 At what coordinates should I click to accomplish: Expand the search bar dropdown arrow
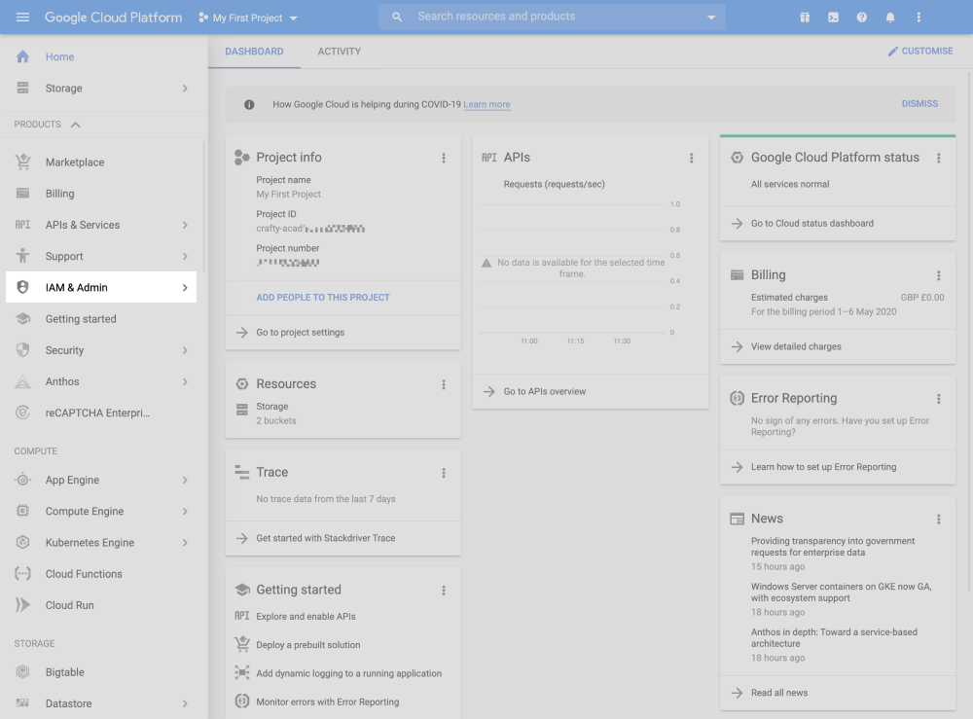pyautogui.click(x=711, y=18)
